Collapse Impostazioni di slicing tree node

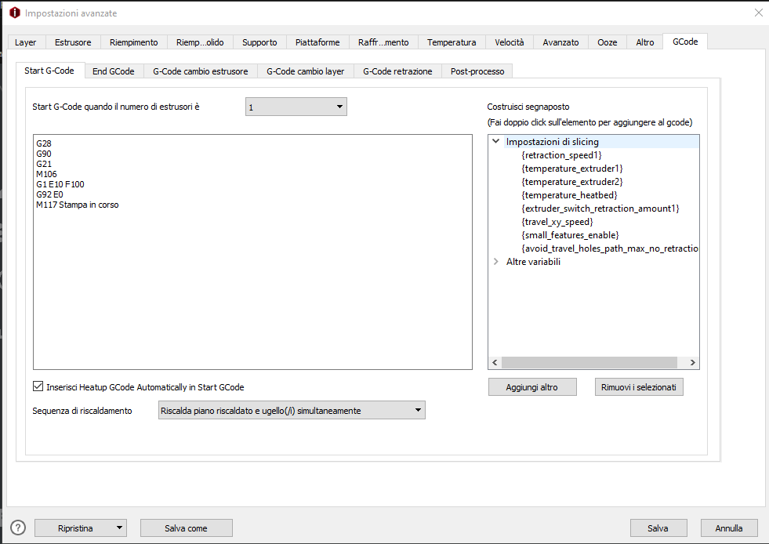click(495, 142)
